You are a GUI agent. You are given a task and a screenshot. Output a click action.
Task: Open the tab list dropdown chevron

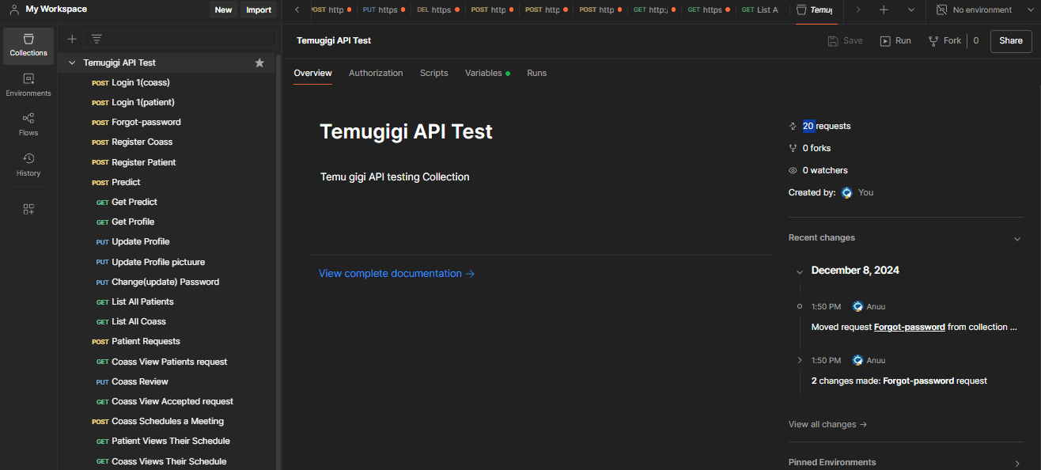tap(911, 10)
